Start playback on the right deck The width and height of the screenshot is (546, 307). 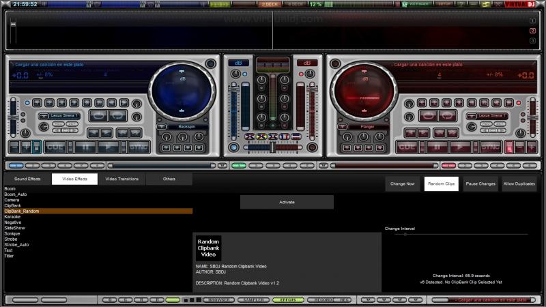click(x=460, y=147)
